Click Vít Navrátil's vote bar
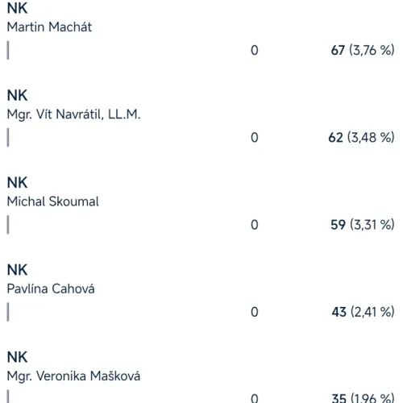The height and width of the screenshot is (403, 403). tap(8, 138)
